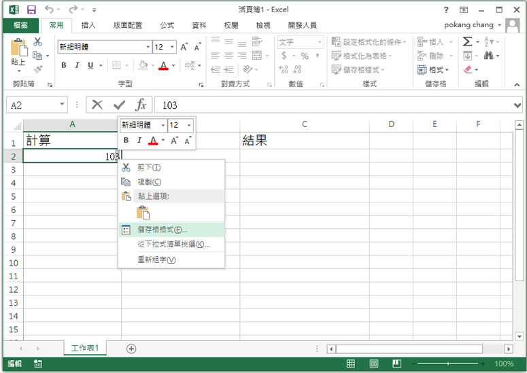This screenshot has height=373, width=527.
Task: Toggle bold in the ribbon font group
Action: coord(63,65)
